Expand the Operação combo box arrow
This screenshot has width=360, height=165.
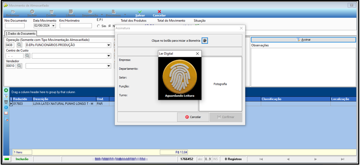(109, 45)
